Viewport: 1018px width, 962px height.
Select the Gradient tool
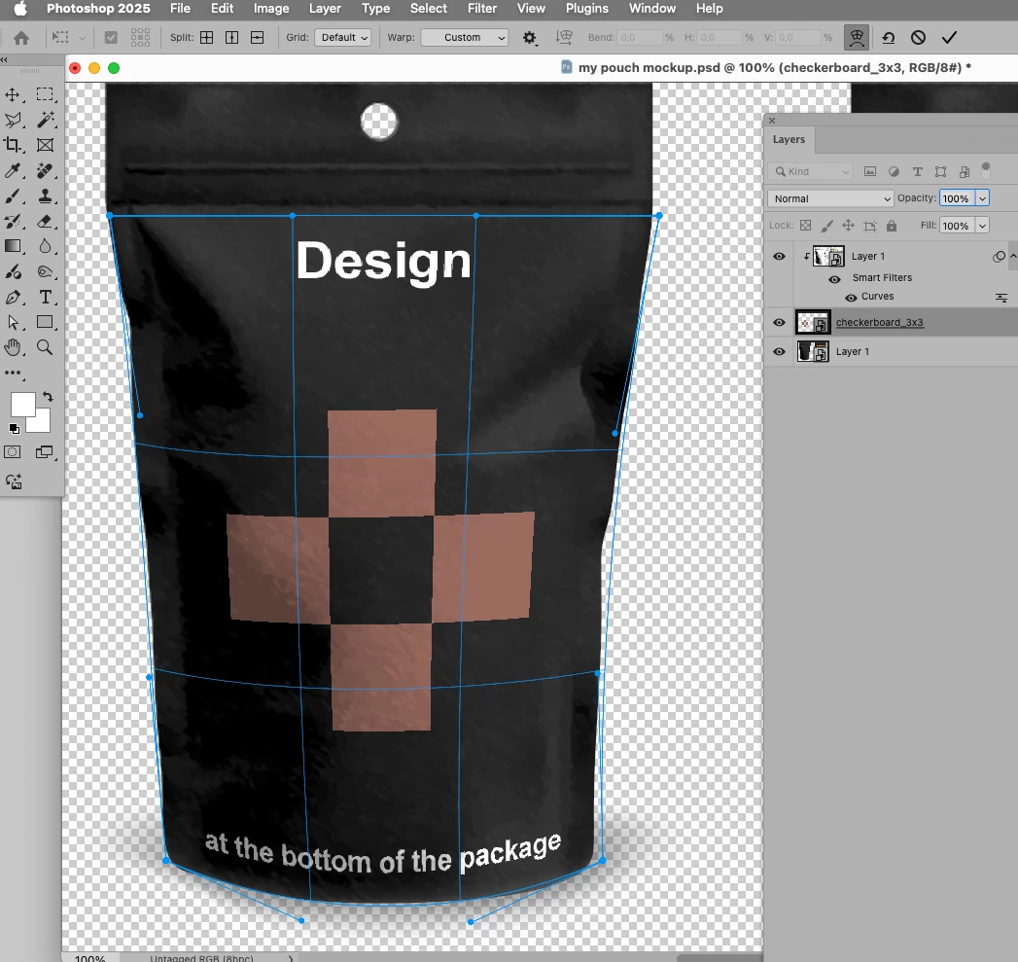pyautogui.click(x=13, y=246)
